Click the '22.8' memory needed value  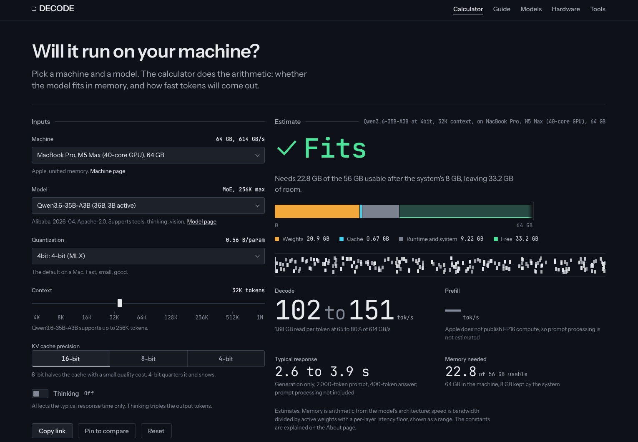tap(461, 372)
